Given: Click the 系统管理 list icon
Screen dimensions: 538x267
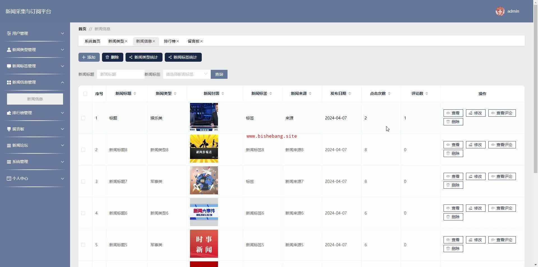Looking at the screenshot, I should tap(9, 162).
